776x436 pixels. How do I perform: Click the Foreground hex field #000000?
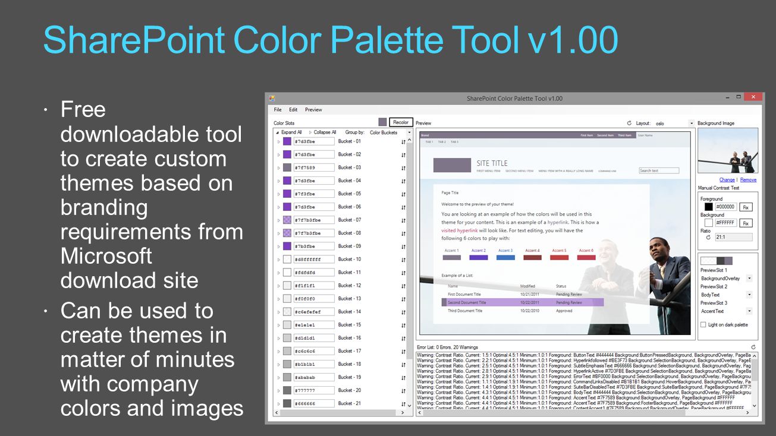(x=725, y=207)
